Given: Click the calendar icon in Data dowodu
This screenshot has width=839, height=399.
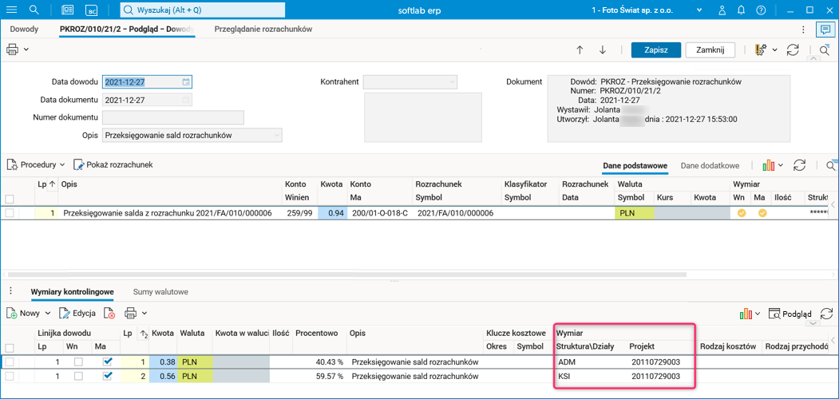Looking at the screenshot, I should 186,82.
